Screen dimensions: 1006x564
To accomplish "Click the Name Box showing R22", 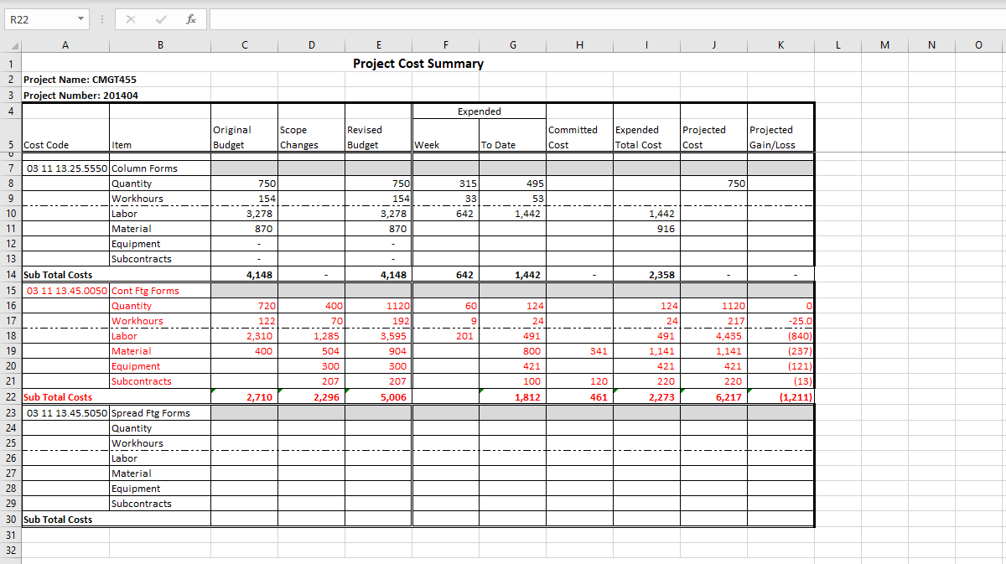I will coord(39,19).
